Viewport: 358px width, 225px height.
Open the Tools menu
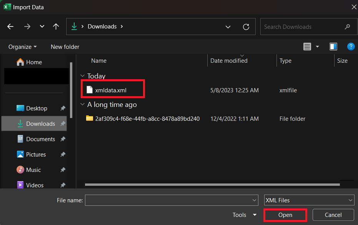[244, 215]
